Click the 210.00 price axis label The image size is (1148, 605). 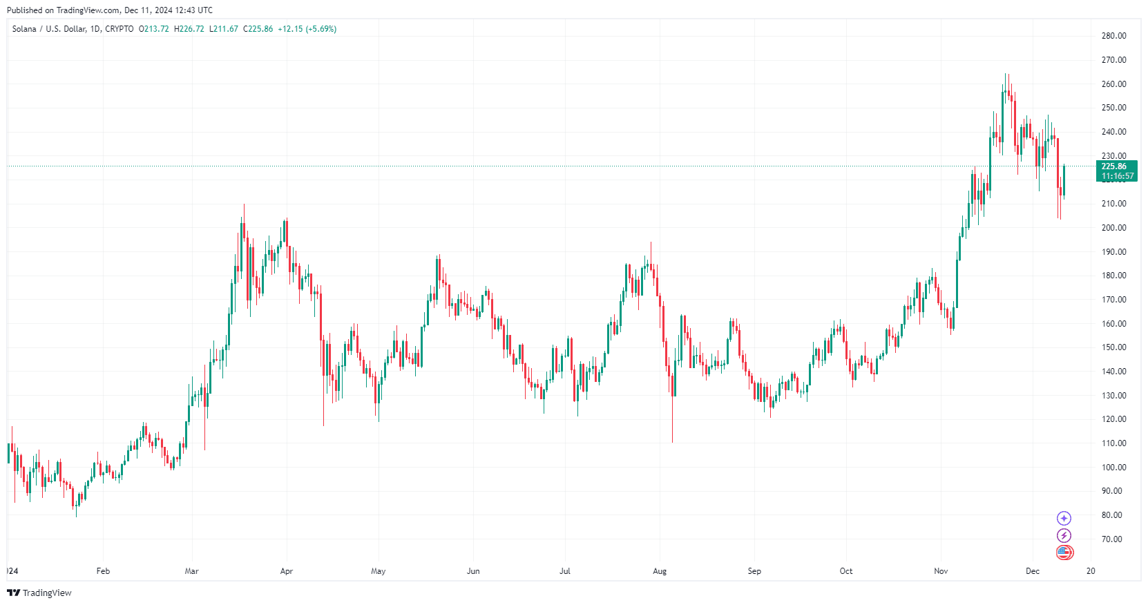pos(1113,204)
